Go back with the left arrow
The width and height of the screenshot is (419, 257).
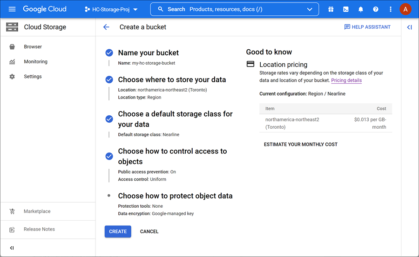(x=106, y=27)
